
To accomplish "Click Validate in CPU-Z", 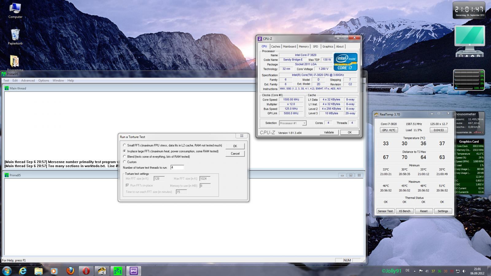I will (329, 132).
